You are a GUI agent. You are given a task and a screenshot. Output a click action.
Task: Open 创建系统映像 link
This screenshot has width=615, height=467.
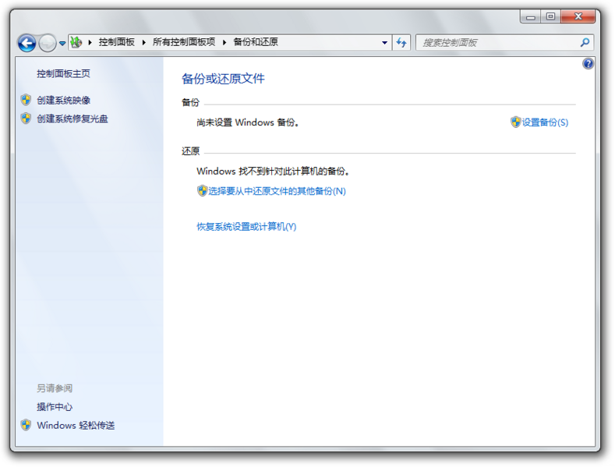[x=64, y=100]
